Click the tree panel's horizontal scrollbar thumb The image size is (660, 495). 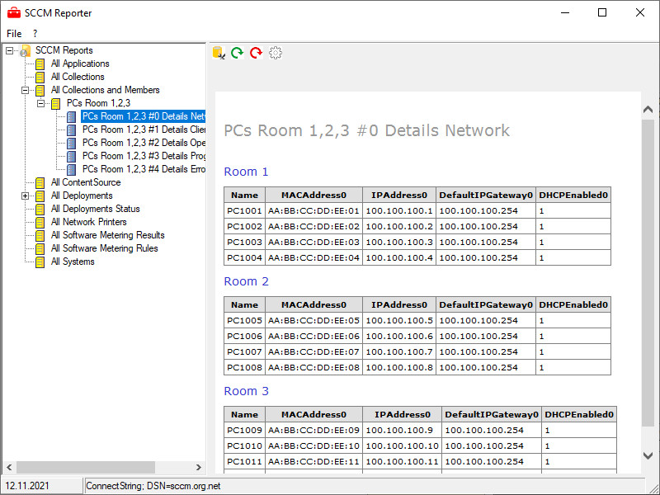[x=86, y=467]
